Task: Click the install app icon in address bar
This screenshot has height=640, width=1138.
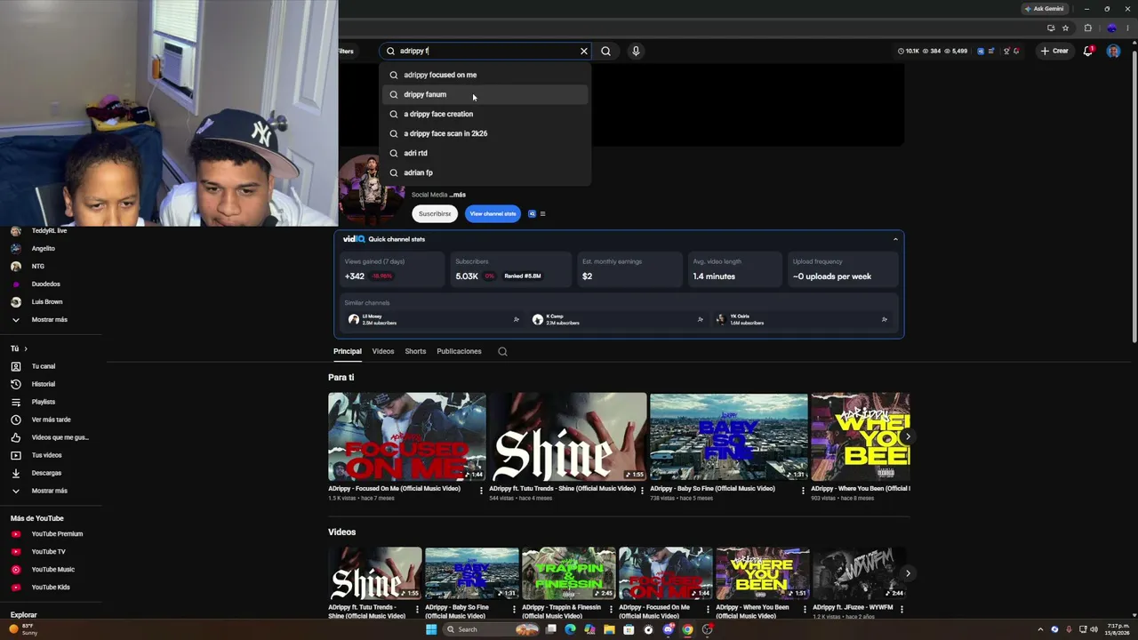Action: pyautogui.click(x=1050, y=28)
